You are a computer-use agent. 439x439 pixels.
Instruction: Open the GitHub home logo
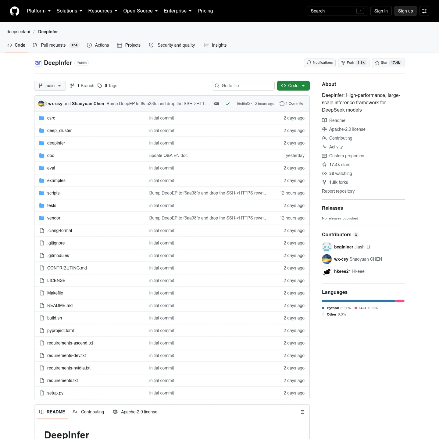pos(15,11)
